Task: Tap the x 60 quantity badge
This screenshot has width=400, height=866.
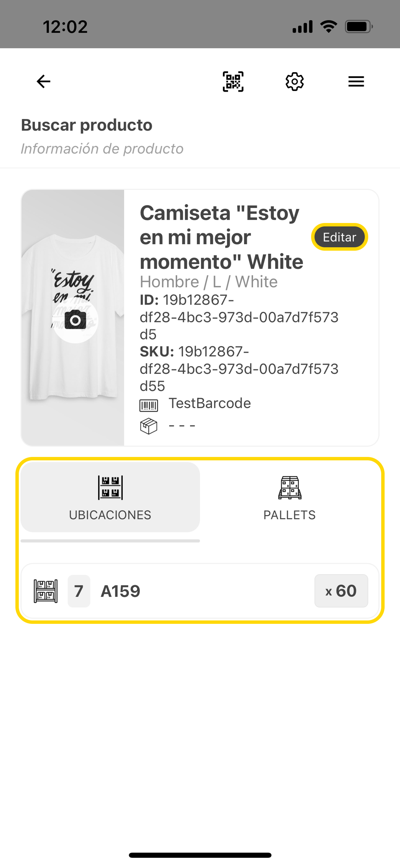Action: coord(341,591)
